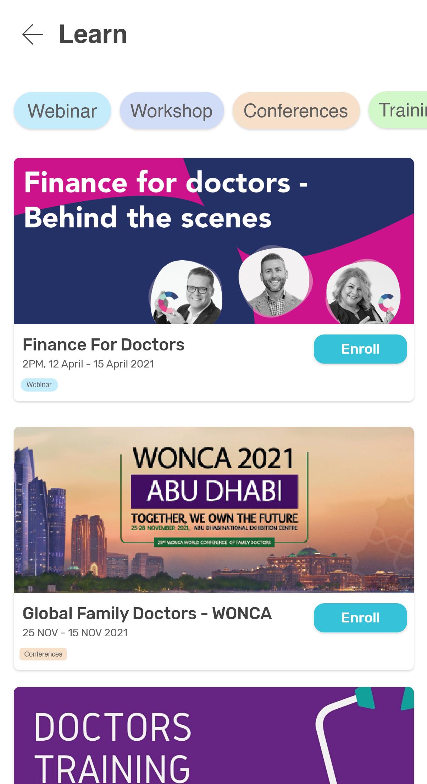The image size is (427, 784).
Task: Enroll in Global Family Doctors - WONCA
Action: [x=360, y=618]
